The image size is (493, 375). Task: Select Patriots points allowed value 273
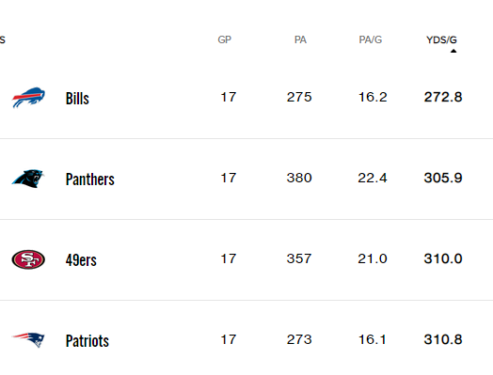click(x=299, y=339)
